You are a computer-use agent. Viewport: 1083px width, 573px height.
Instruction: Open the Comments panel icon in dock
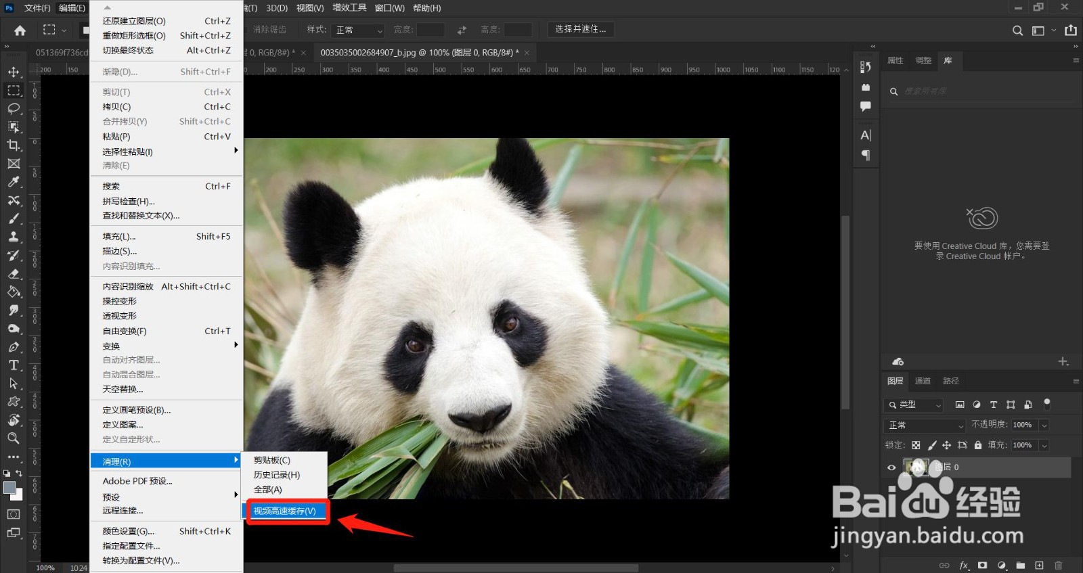tap(866, 106)
